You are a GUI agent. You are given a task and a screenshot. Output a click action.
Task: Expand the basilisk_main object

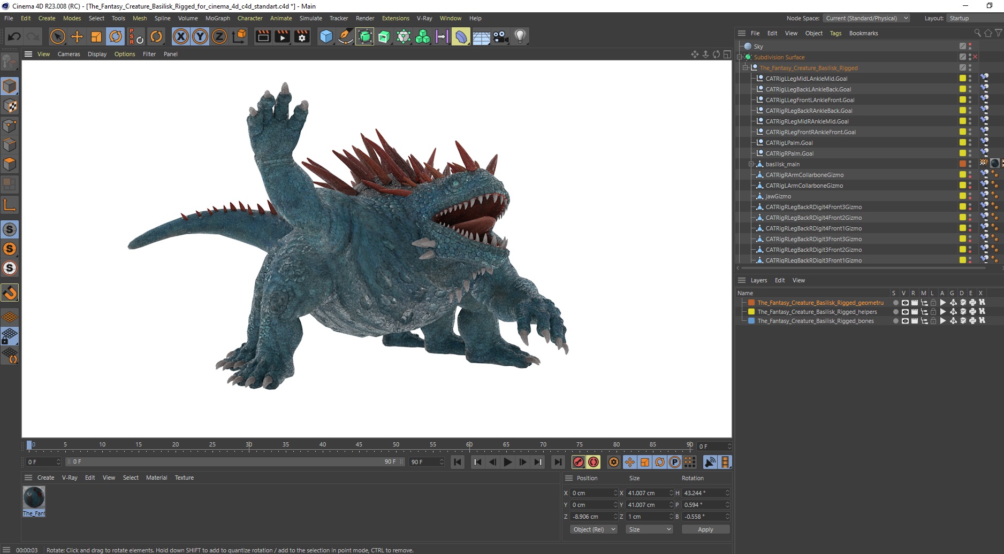(x=751, y=164)
